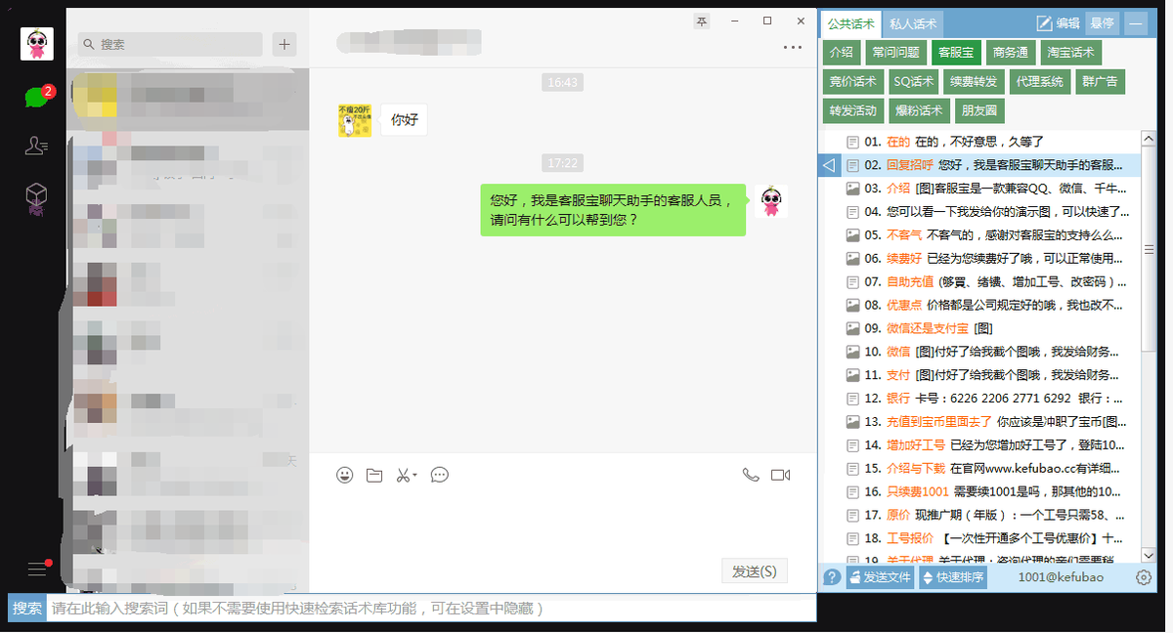
Task: Select the screenshot scissors tool
Action: pyautogui.click(x=405, y=474)
